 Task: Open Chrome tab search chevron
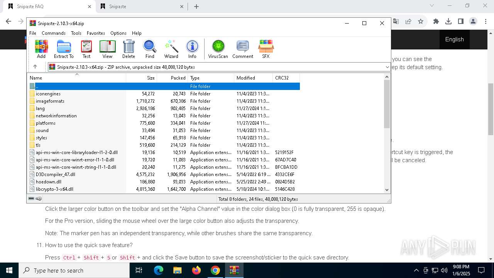coord(432,6)
